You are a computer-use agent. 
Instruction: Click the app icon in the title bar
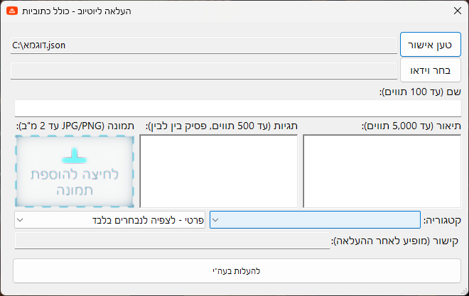(x=12, y=11)
